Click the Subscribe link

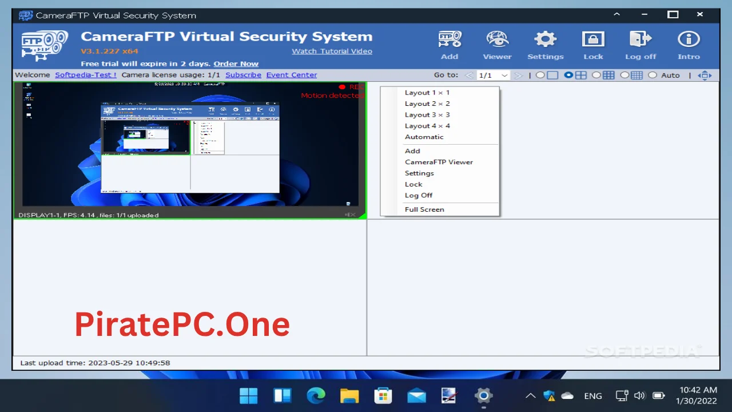(243, 75)
